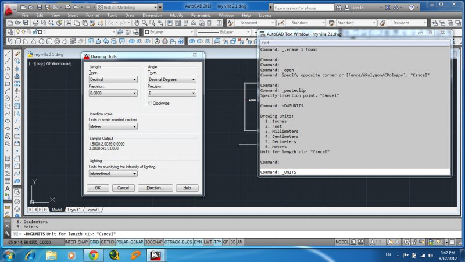The image size is (465, 262).
Task: Select the Polygon draw tool
Action: pos(8,76)
